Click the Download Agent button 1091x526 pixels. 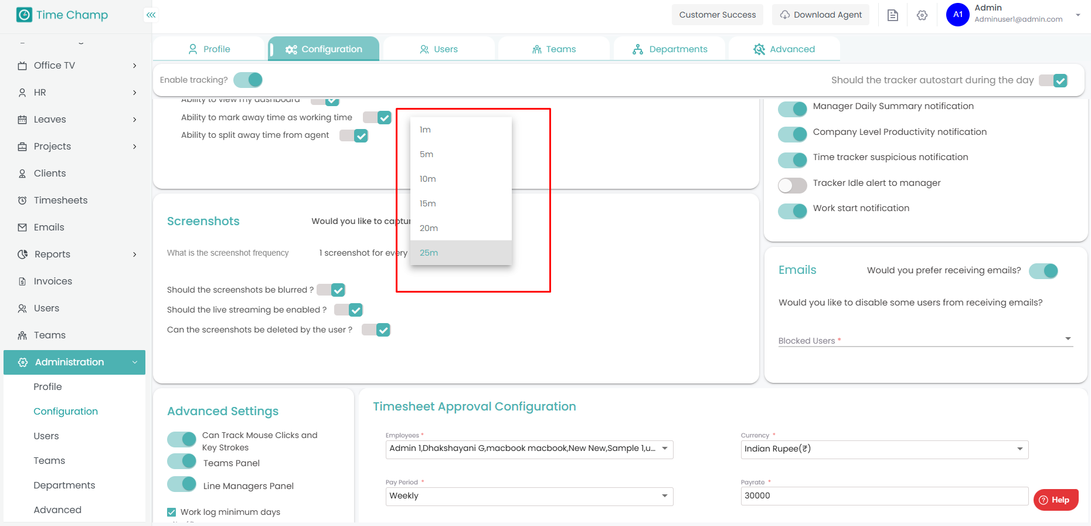[x=821, y=15]
